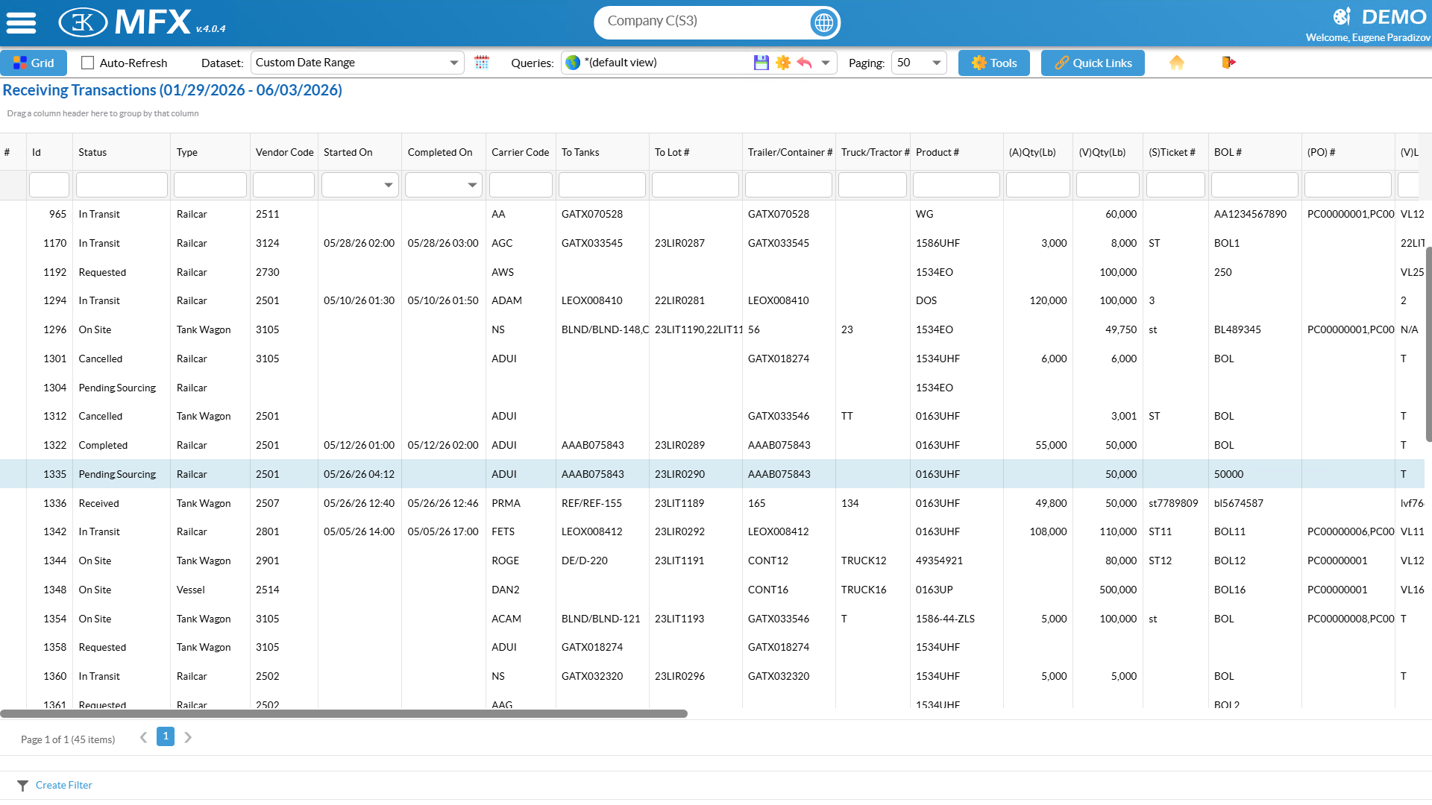This screenshot has height=805, width=1432.
Task: Click the DEMO logo icon
Action: [1342, 16]
